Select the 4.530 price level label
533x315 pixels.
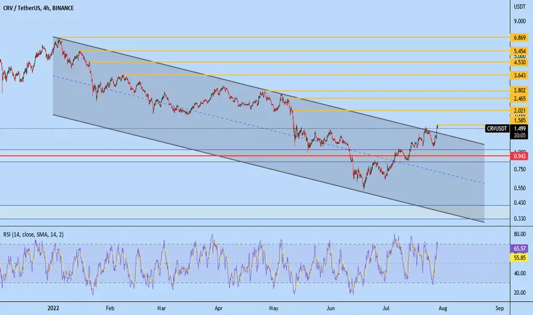(520, 62)
